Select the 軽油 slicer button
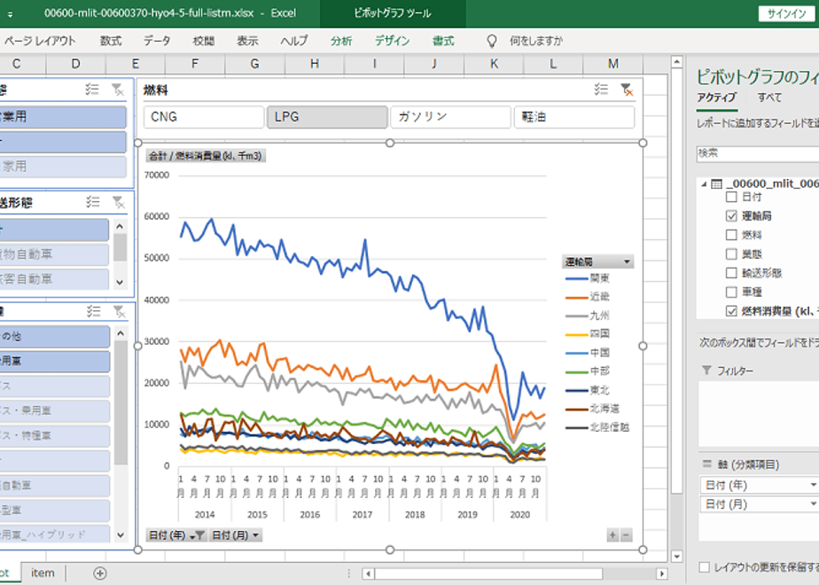The width and height of the screenshot is (819, 585). click(x=574, y=117)
